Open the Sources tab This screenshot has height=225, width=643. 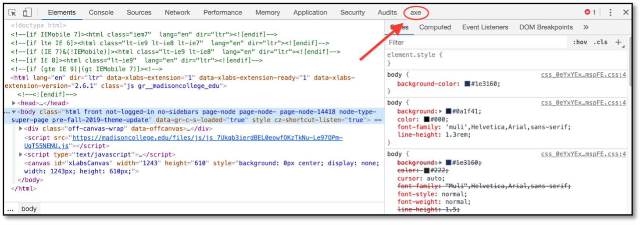(139, 12)
